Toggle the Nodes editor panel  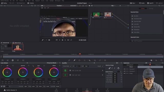142,3
